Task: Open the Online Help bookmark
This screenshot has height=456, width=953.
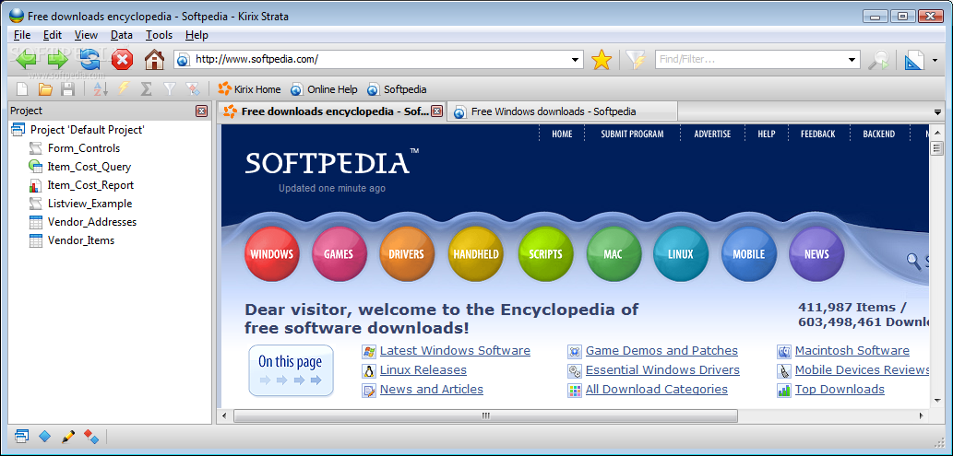Action: coord(324,89)
